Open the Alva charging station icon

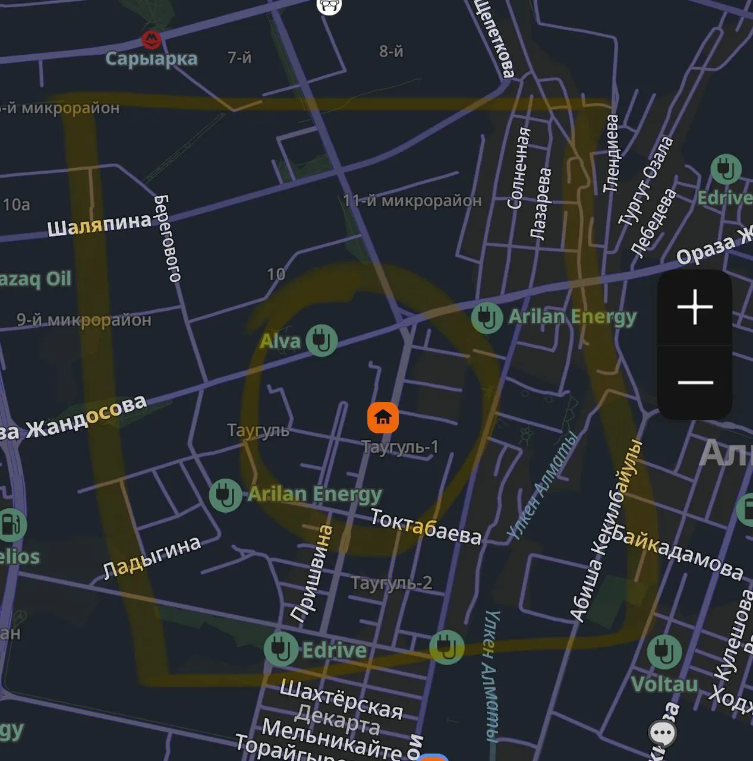click(x=322, y=341)
